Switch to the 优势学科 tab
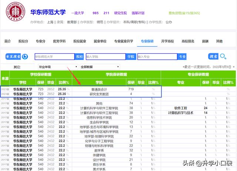 59,41
